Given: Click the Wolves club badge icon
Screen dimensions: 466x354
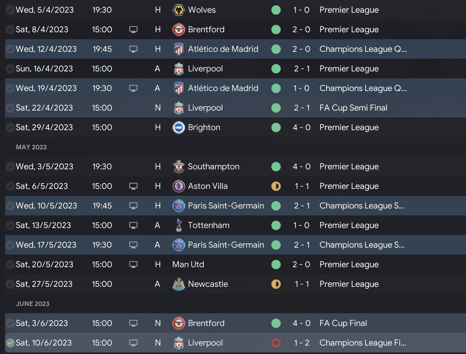Looking at the screenshot, I should 179,10.
